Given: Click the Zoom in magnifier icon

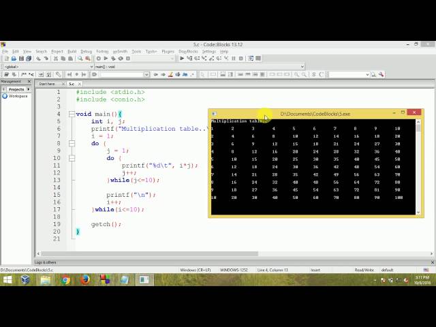Looking at the screenshot, I should 297,74.
